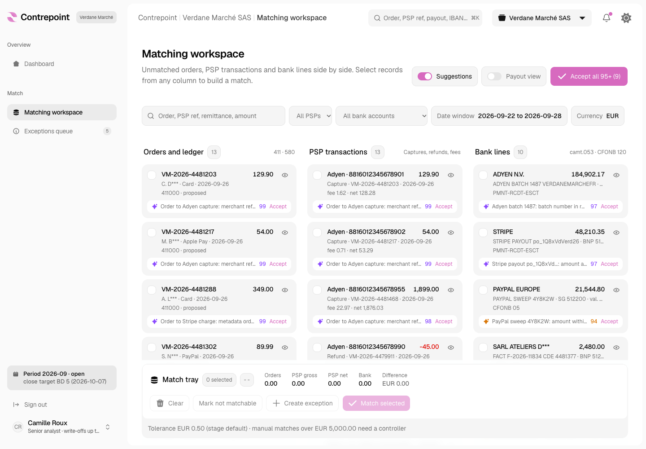Open the settings gear icon
Viewport: 646px width, 449px height.
click(626, 18)
